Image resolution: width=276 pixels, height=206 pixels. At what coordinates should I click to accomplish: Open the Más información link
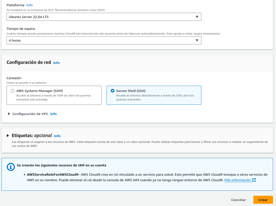[x=238, y=180]
